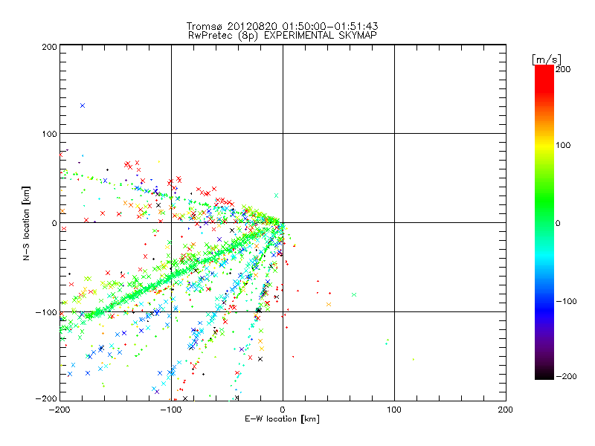Click the isolated blue cross marker in upper-left quadrant

pyautogui.click(x=83, y=106)
